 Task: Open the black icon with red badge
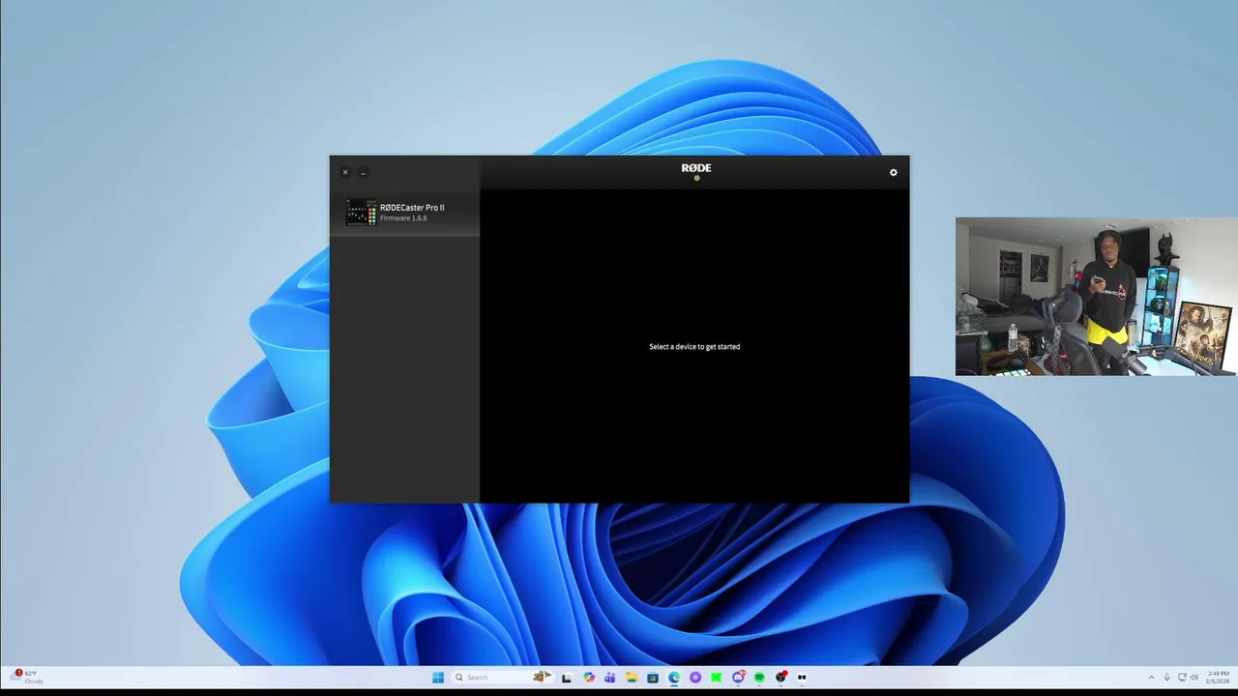pos(781,678)
